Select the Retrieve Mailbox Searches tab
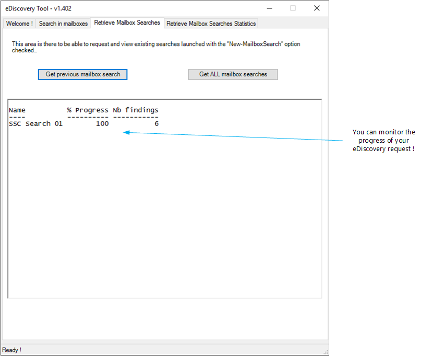The image size is (421, 356). coord(127,23)
